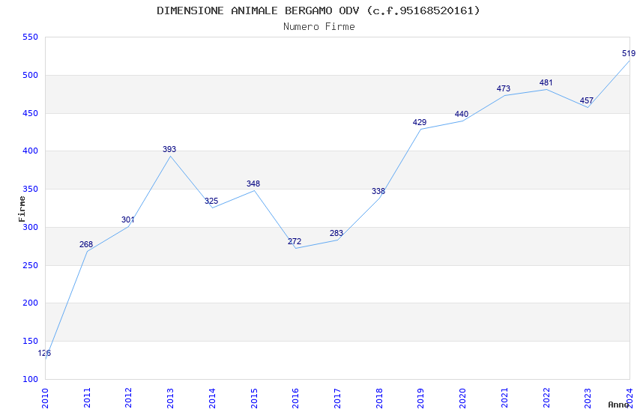Click y-axis tick label 450
Screen dimensions: 637x412
click(30, 113)
